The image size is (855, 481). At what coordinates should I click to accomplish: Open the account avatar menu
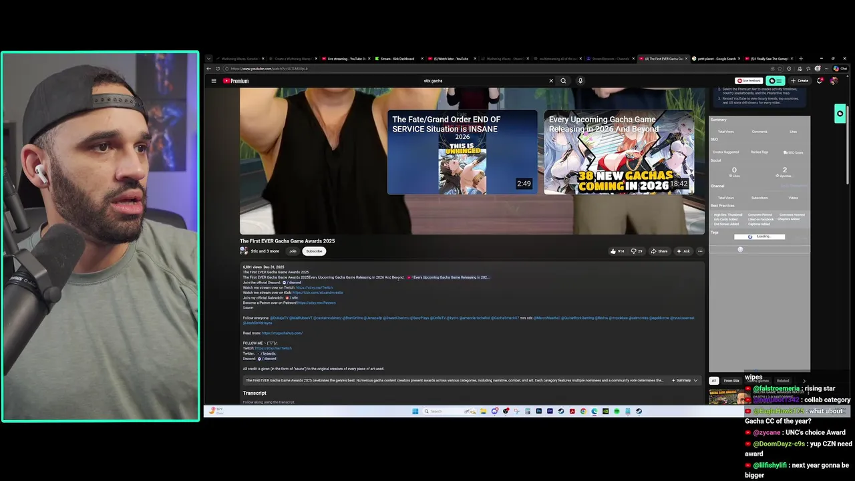pos(834,81)
